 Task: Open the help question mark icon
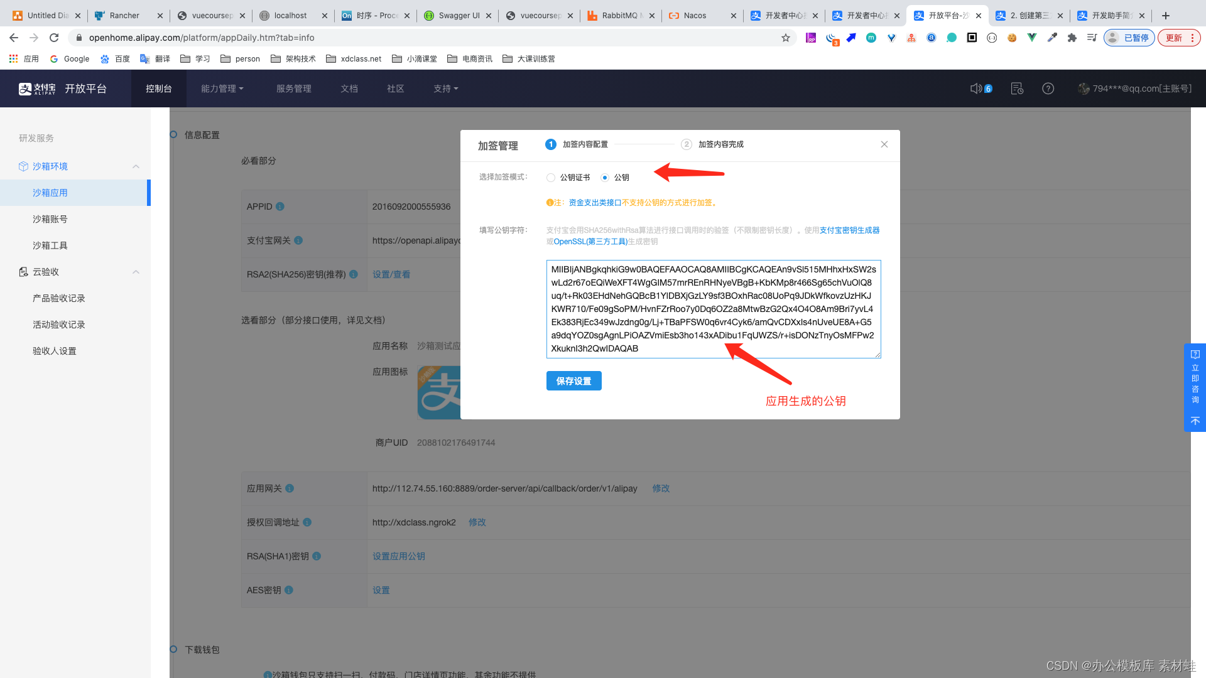[x=1048, y=89]
